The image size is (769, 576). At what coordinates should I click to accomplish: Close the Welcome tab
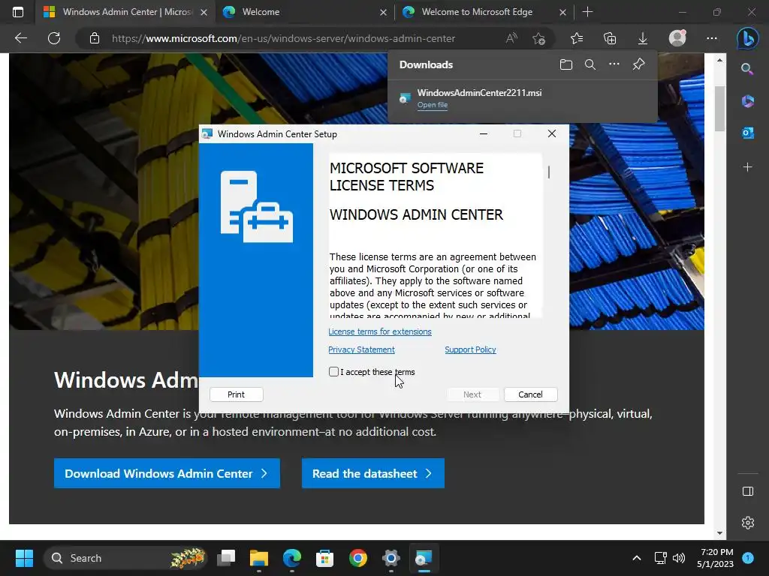[384, 12]
